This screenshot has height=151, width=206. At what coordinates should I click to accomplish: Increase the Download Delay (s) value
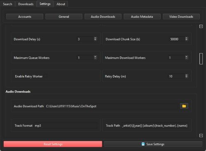point(95,38)
